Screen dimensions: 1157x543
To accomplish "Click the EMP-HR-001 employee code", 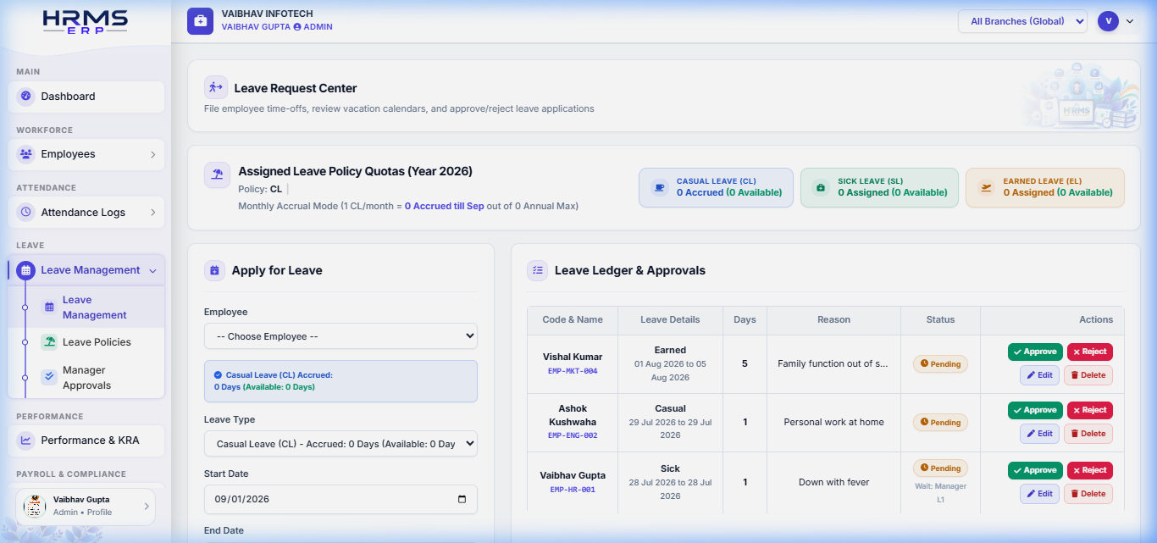I will pos(573,490).
